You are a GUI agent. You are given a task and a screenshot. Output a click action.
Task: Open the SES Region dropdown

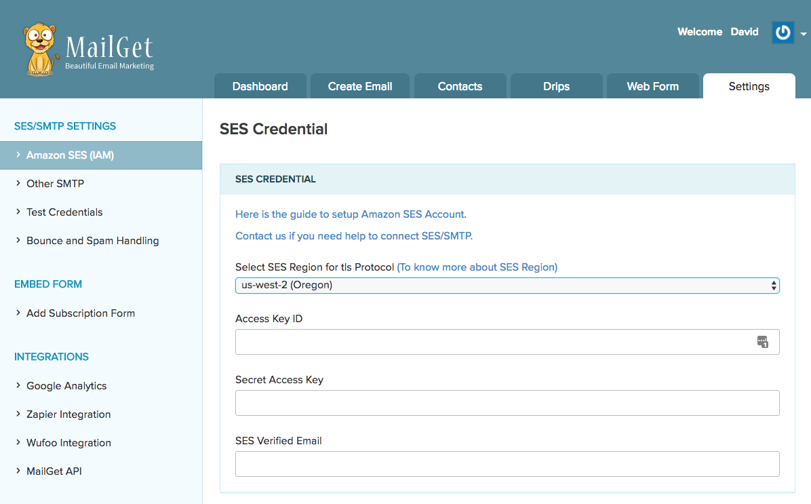(507, 286)
